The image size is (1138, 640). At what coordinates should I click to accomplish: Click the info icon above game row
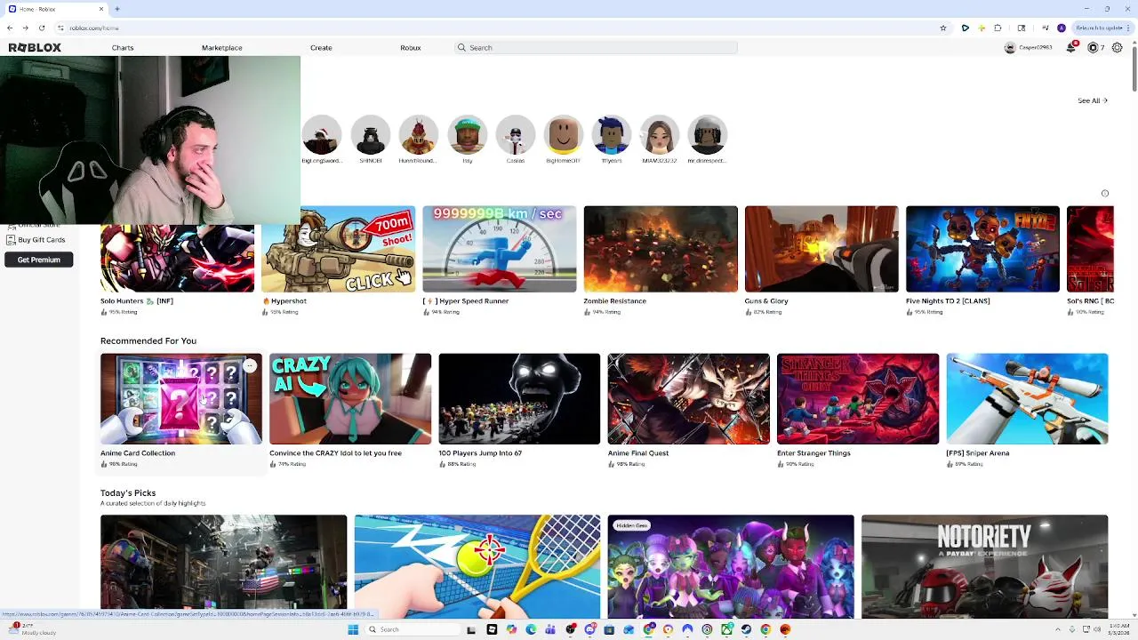pyautogui.click(x=1105, y=193)
